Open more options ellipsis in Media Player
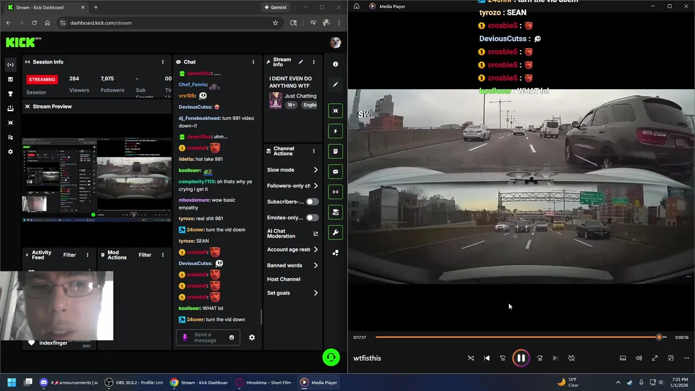This screenshot has width=695, height=391. [x=686, y=358]
